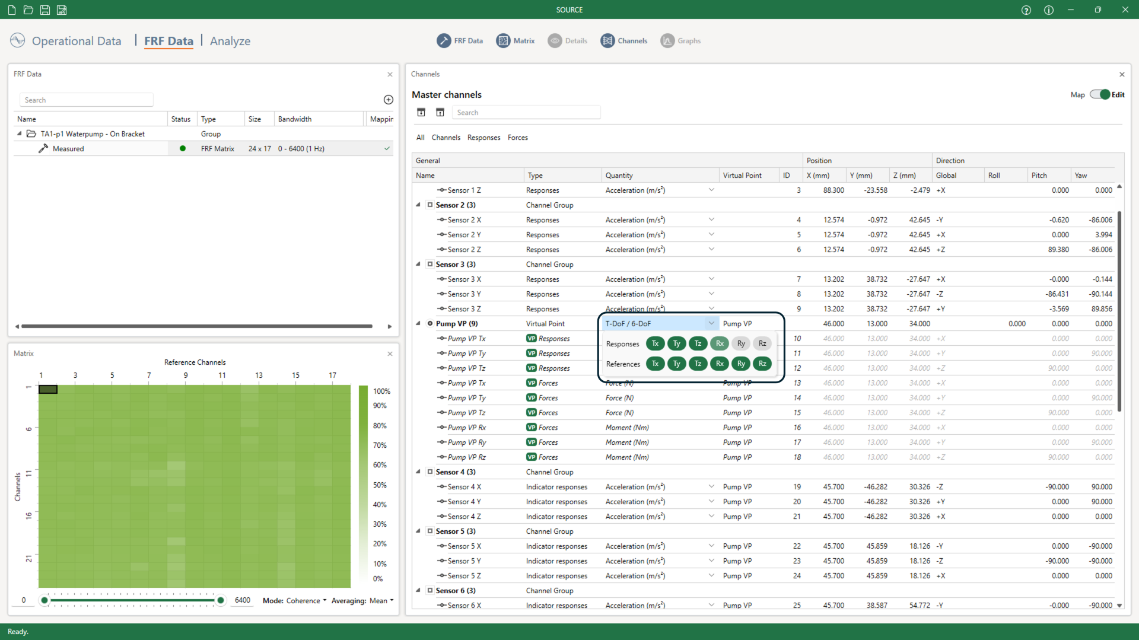Click the Master channels search field

click(526, 113)
